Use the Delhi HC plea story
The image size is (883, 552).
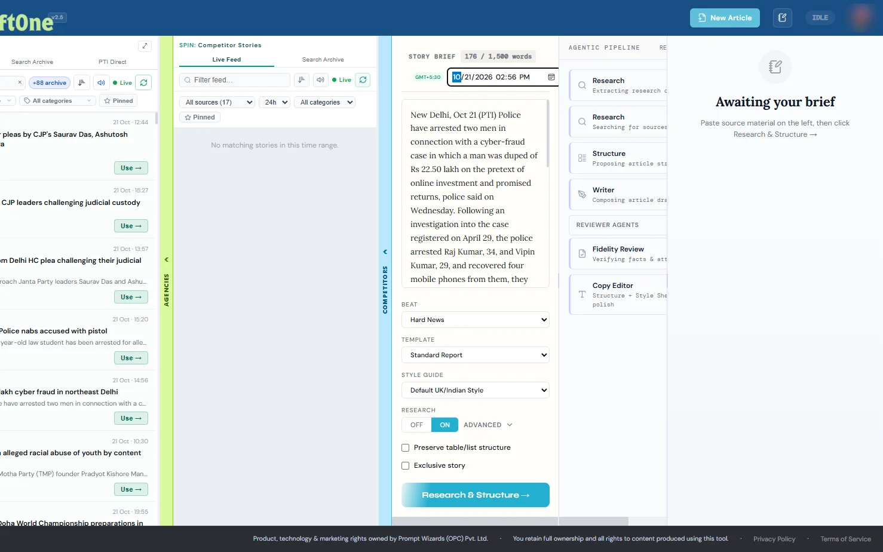tap(131, 297)
